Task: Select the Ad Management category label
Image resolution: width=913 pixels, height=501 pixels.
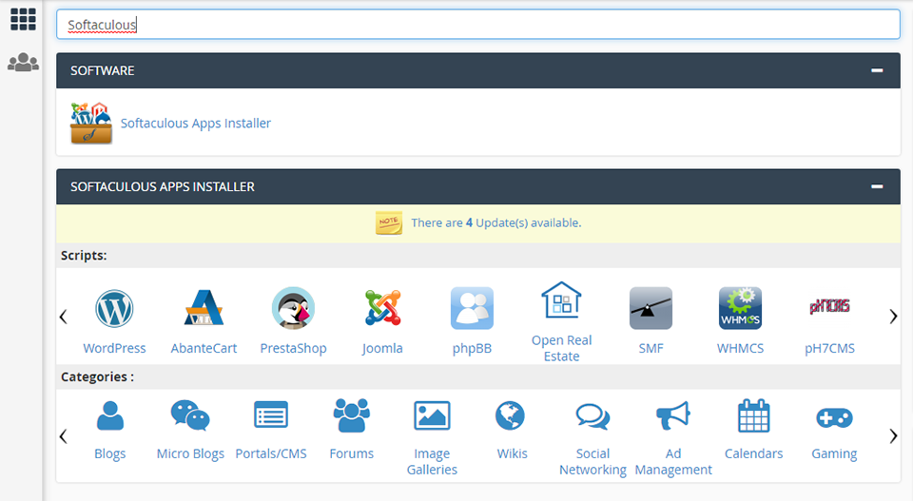Action: 673,461
